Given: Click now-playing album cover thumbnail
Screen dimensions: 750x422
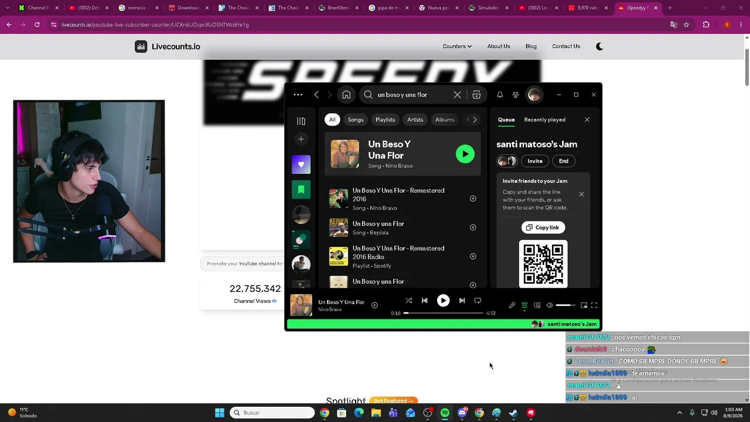Looking at the screenshot, I should click(301, 305).
